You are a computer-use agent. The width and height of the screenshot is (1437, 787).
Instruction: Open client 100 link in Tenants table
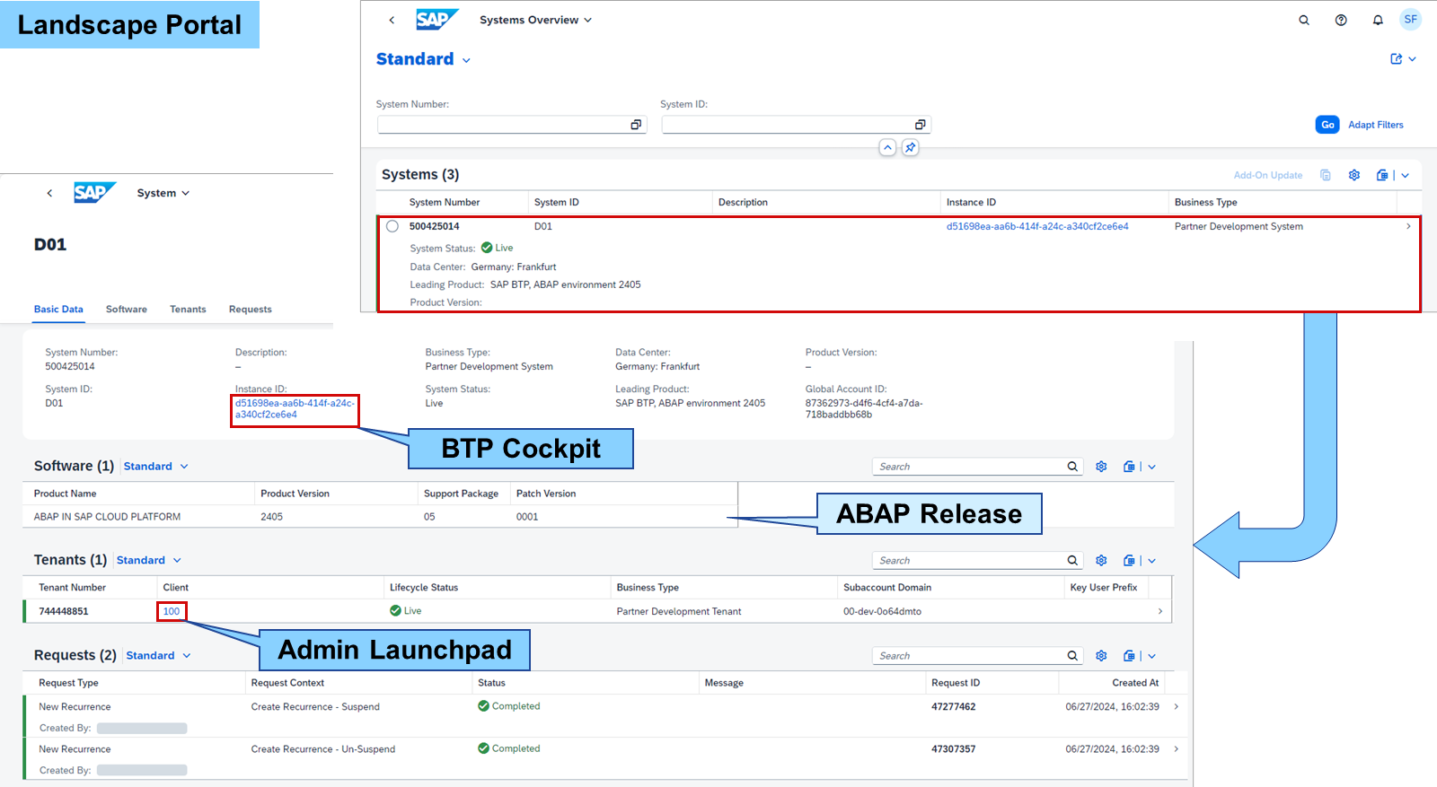tap(172, 611)
